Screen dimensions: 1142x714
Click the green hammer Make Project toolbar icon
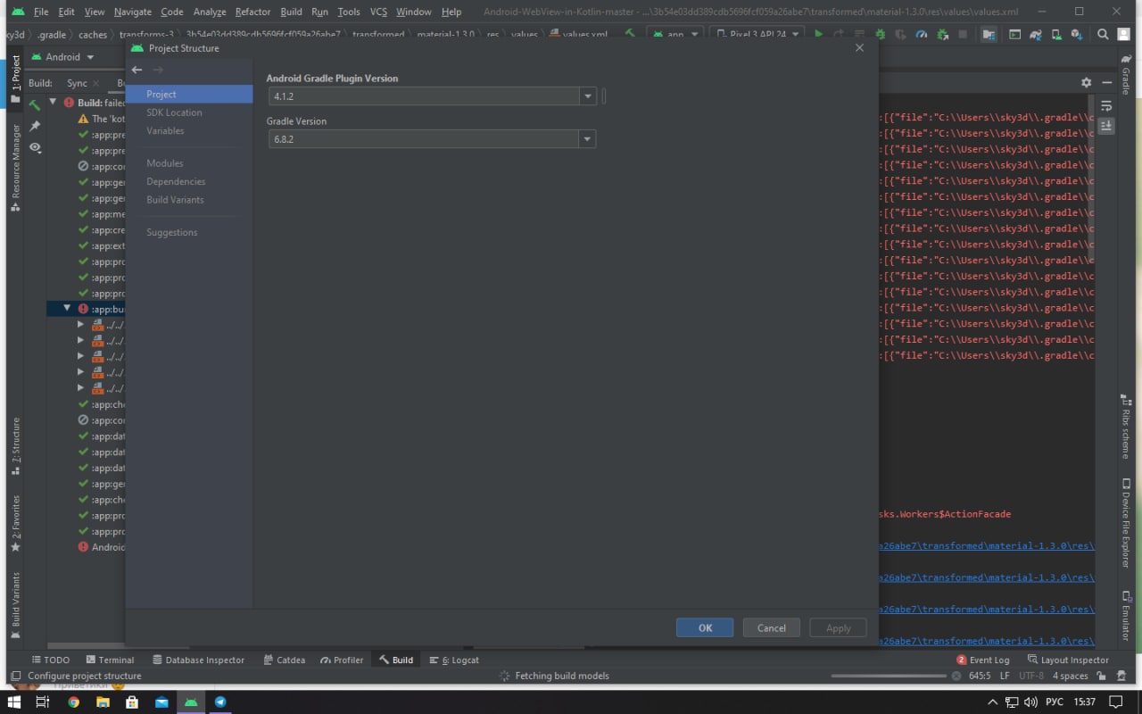pyautogui.click(x=630, y=34)
